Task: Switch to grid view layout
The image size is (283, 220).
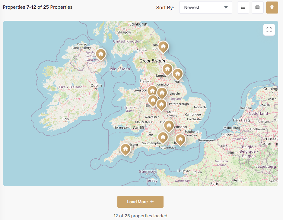Action: tap(258, 8)
